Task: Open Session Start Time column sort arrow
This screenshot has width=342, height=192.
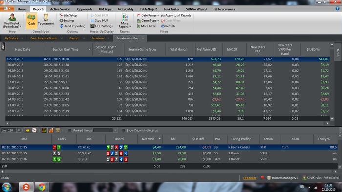Action: (89, 49)
